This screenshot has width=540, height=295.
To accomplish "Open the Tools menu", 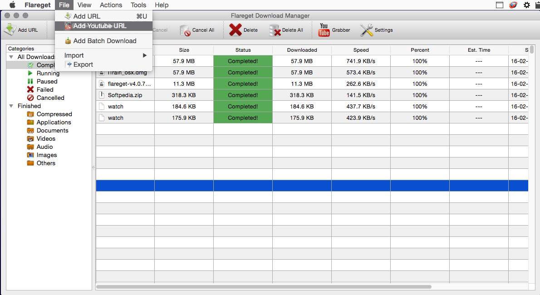I will click(138, 5).
